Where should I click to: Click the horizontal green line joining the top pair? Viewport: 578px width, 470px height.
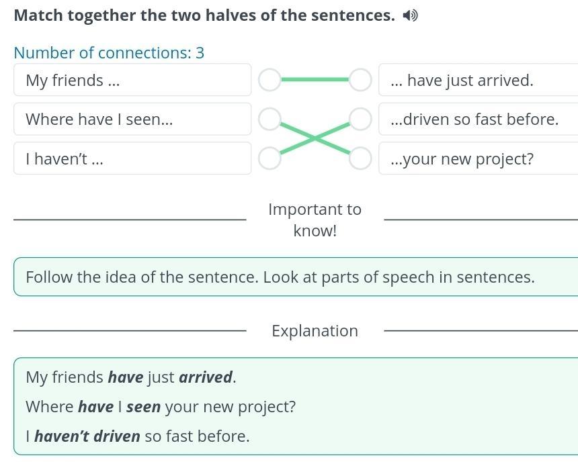click(315, 80)
